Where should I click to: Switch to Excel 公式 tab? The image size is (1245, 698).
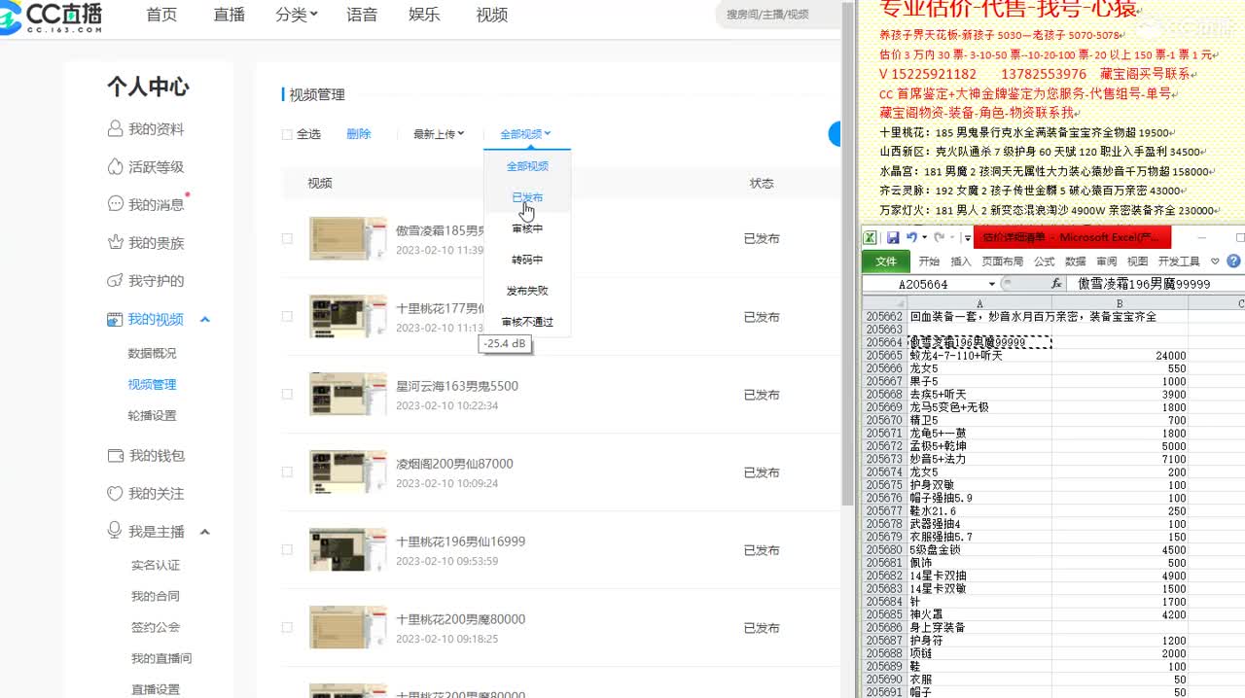coord(1045,262)
